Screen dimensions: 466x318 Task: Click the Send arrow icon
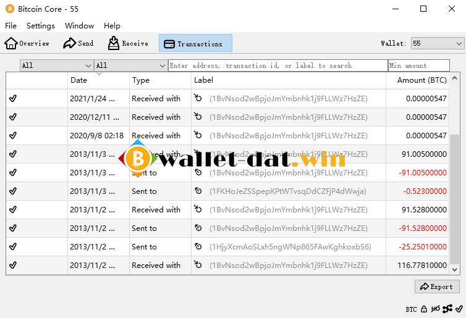pyautogui.click(x=70, y=43)
